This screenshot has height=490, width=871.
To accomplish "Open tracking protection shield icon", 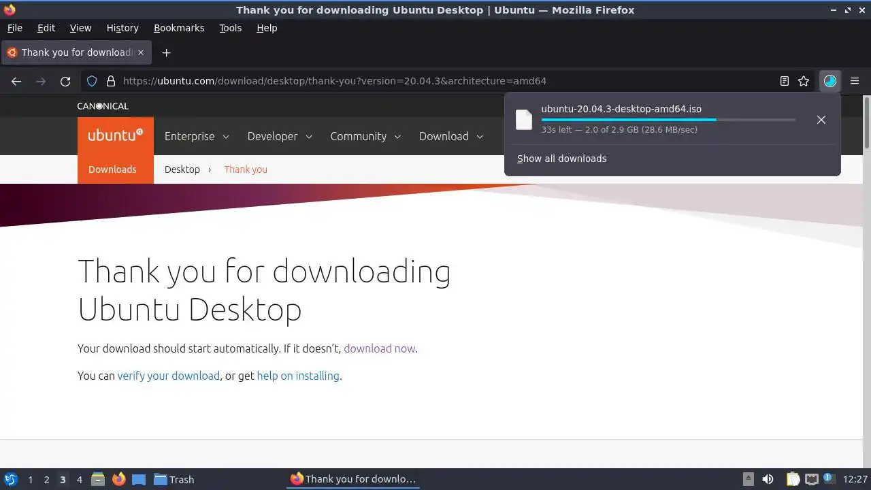I will point(92,81).
